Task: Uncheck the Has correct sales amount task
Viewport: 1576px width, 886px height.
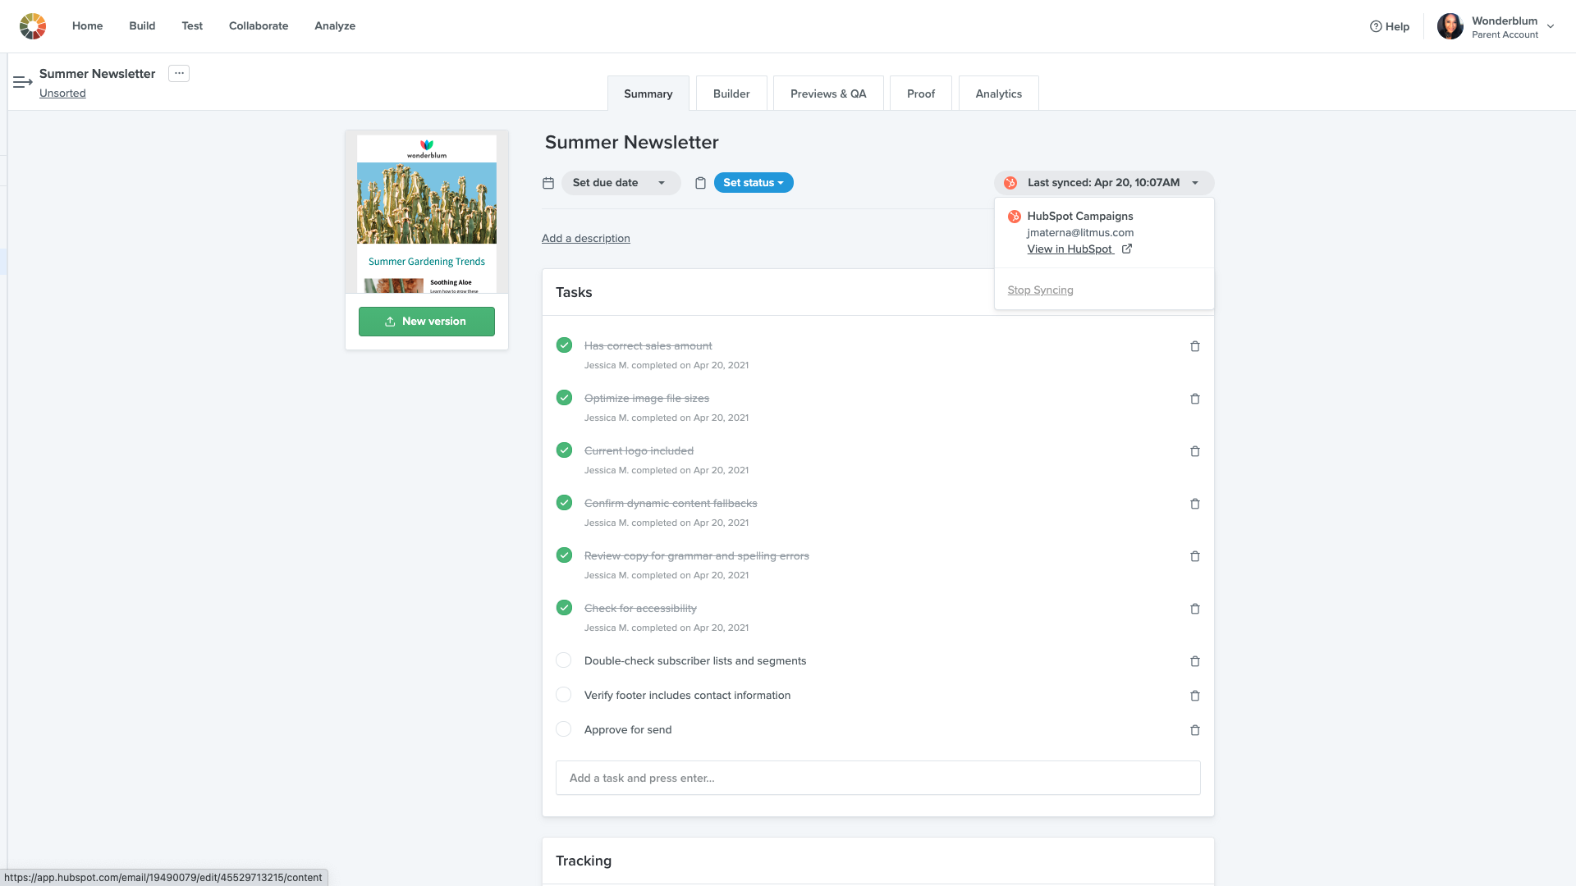Action: point(564,345)
